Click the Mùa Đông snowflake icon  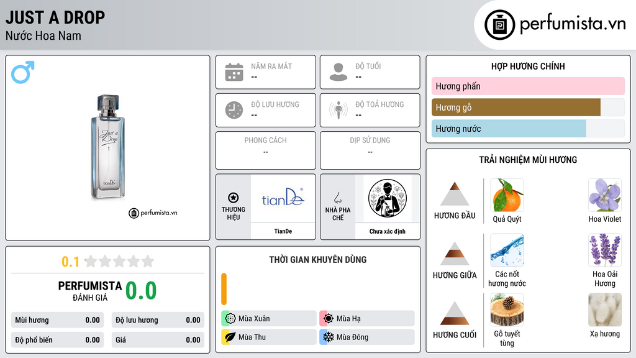(x=329, y=337)
